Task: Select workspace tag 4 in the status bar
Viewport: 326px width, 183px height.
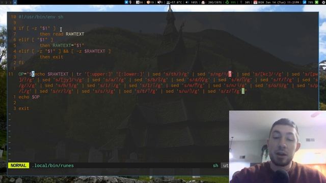Action: click(15, 2)
